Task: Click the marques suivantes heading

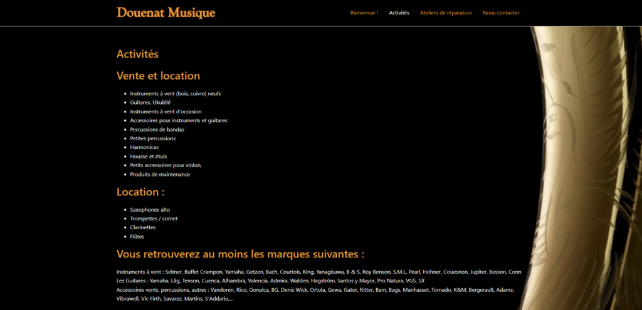Action: (240, 254)
